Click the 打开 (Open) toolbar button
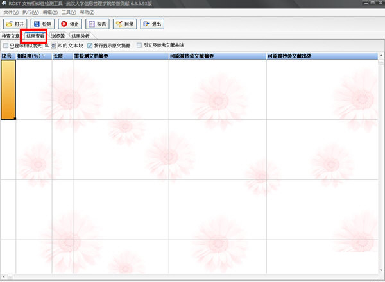Image resolution: width=385 pixels, height=282 pixels. click(x=15, y=24)
